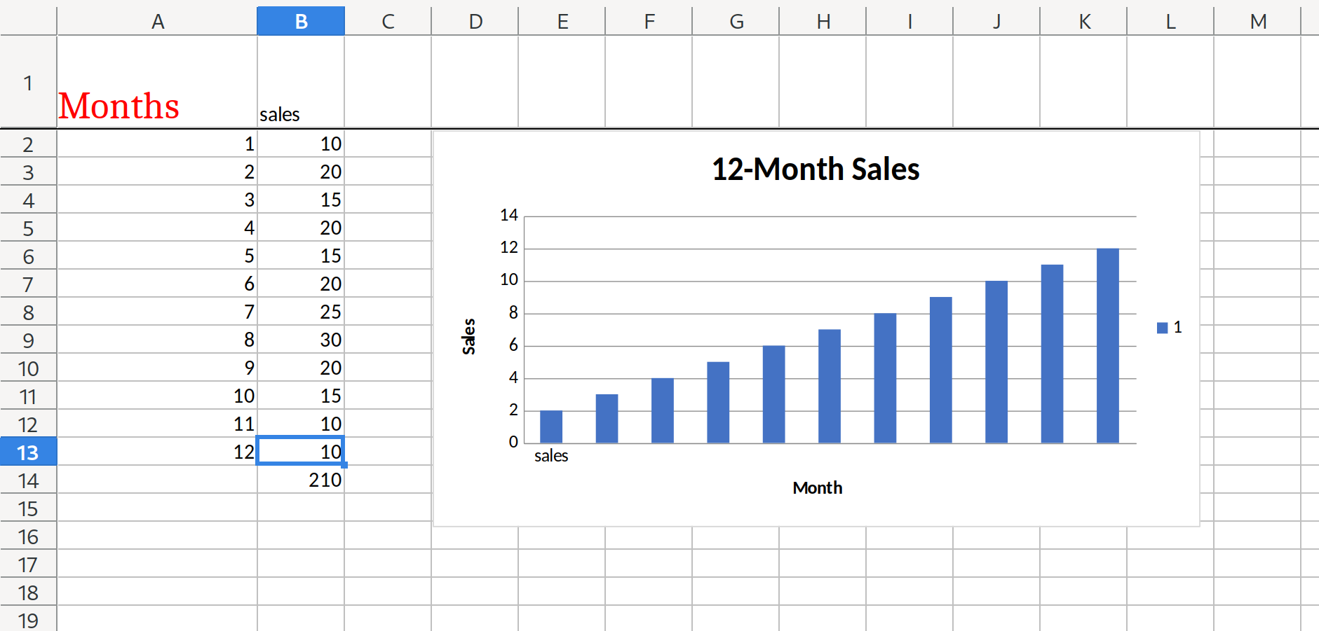Select the cell containing sales value 25
The width and height of the screenshot is (1319, 631).
(330, 312)
